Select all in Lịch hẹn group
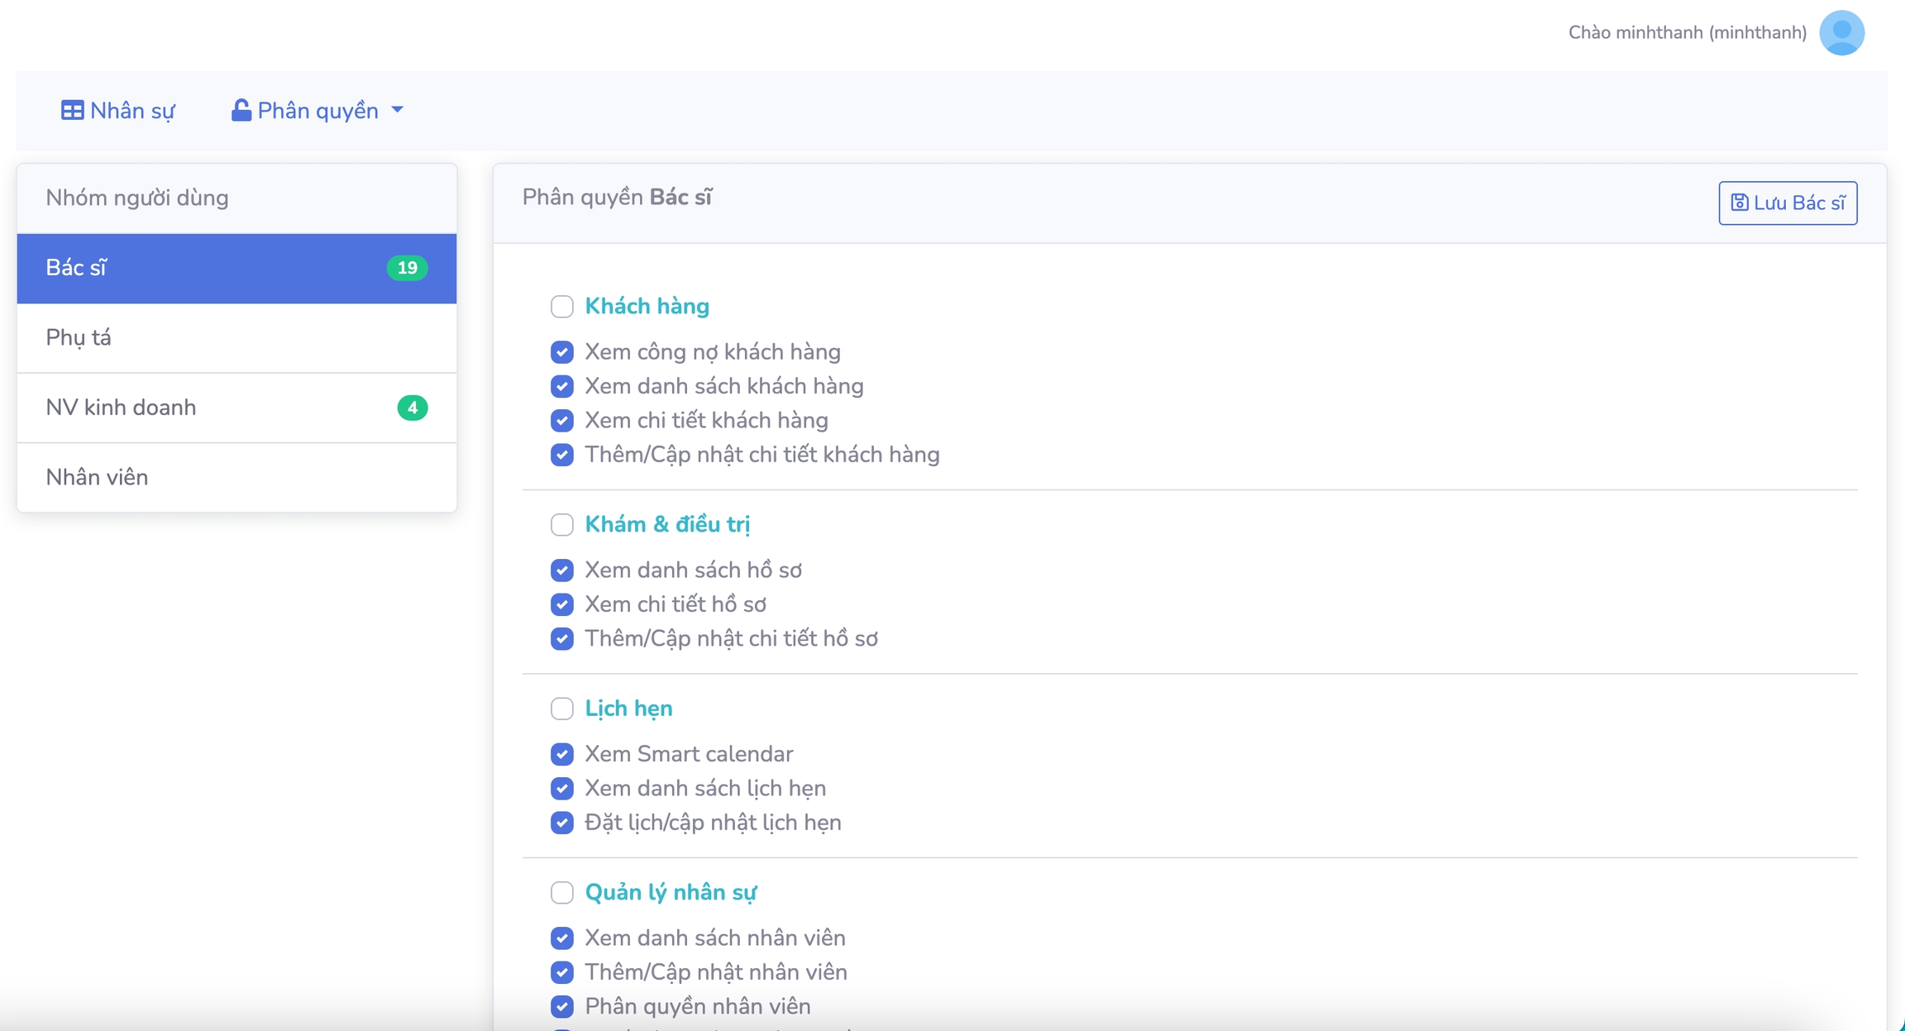 click(562, 709)
